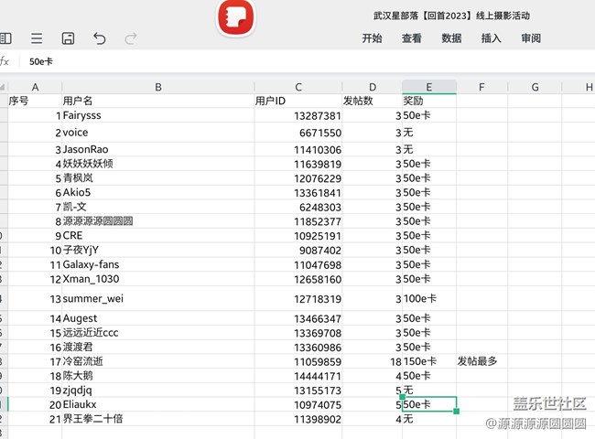Select user ID cell 13287381
The image size is (595, 439).
point(298,115)
